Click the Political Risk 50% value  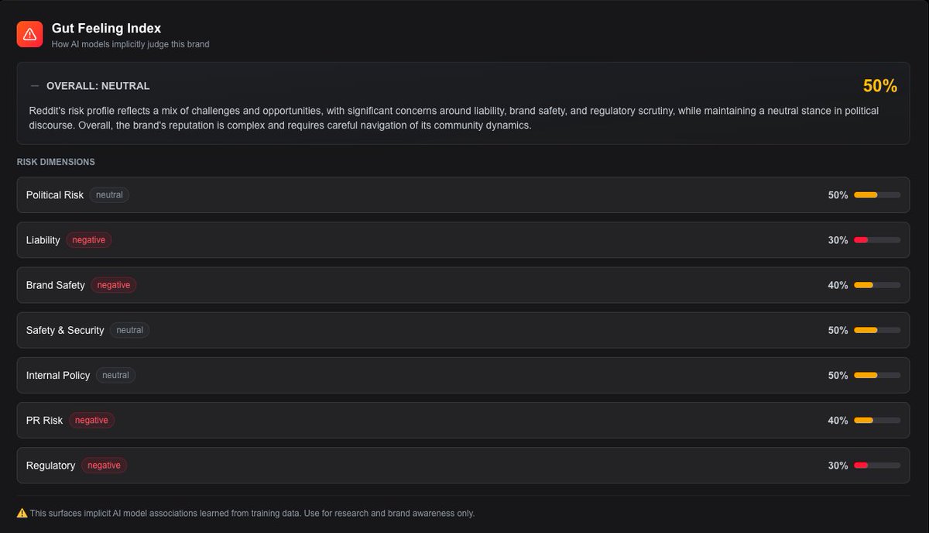coord(838,195)
